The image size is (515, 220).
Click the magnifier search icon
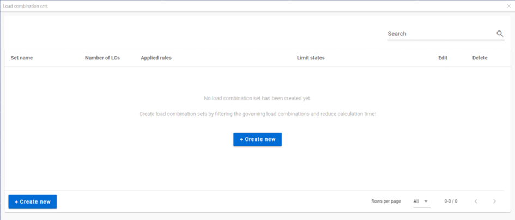pos(500,34)
